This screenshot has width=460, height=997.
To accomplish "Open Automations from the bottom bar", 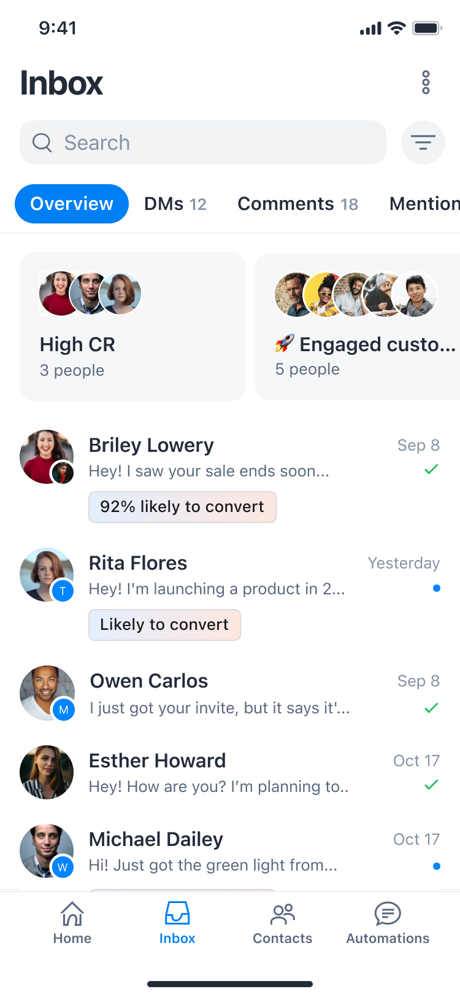I will [x=388, y=914].
